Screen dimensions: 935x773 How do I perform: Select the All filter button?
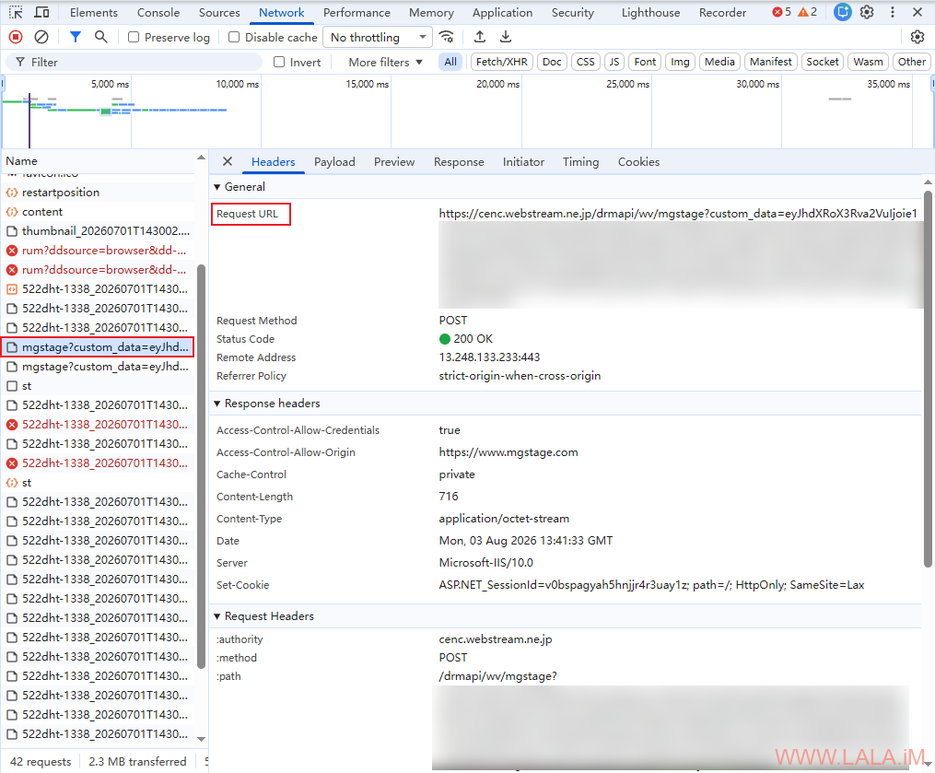pos(450,62)
